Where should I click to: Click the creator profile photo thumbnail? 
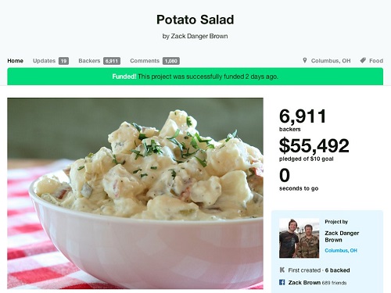tap(300, 238)
